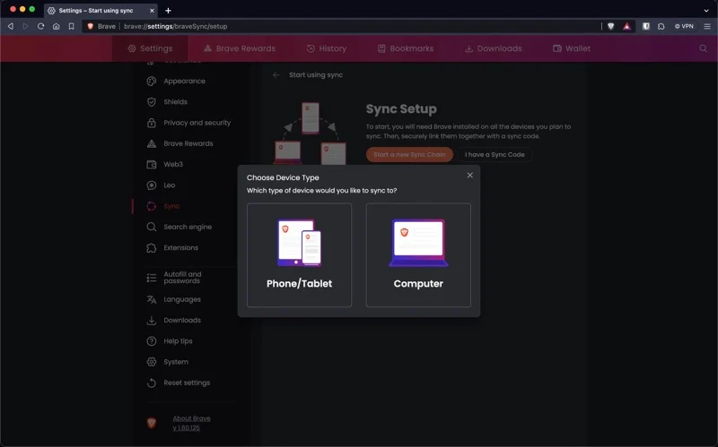Click Brave lion logo beside About Brave
Image resolution: width=718 pixels, height=447 pixels.
coord(152,423)
